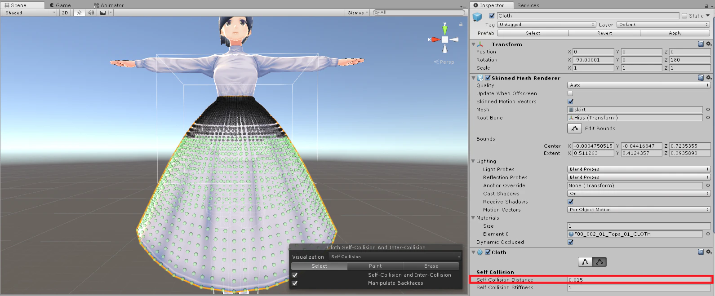
Task: Open the Transform help icon
Action: point(701,44)
